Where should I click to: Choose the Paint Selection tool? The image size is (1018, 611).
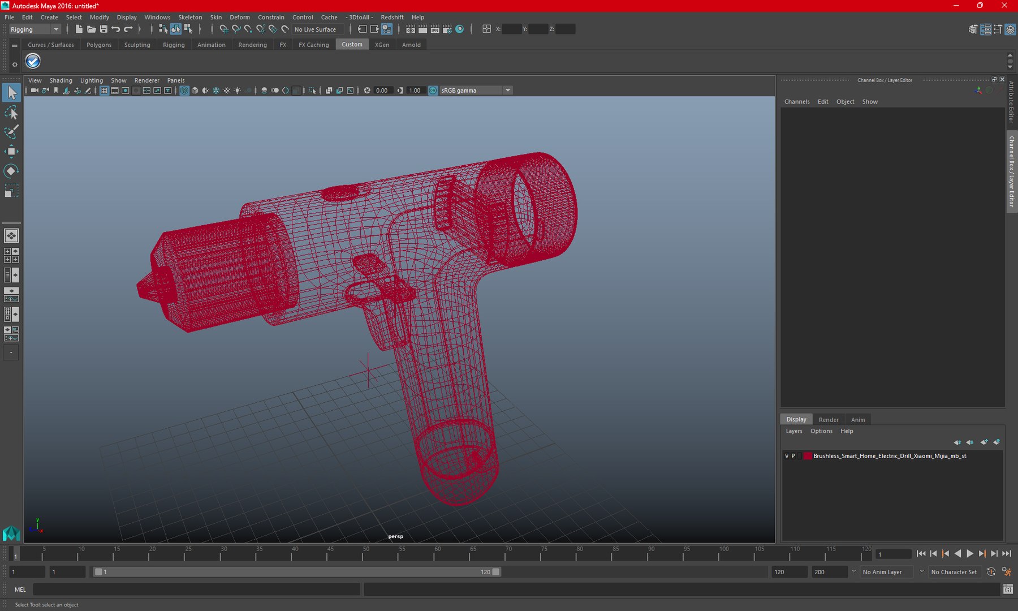[11, 132]
